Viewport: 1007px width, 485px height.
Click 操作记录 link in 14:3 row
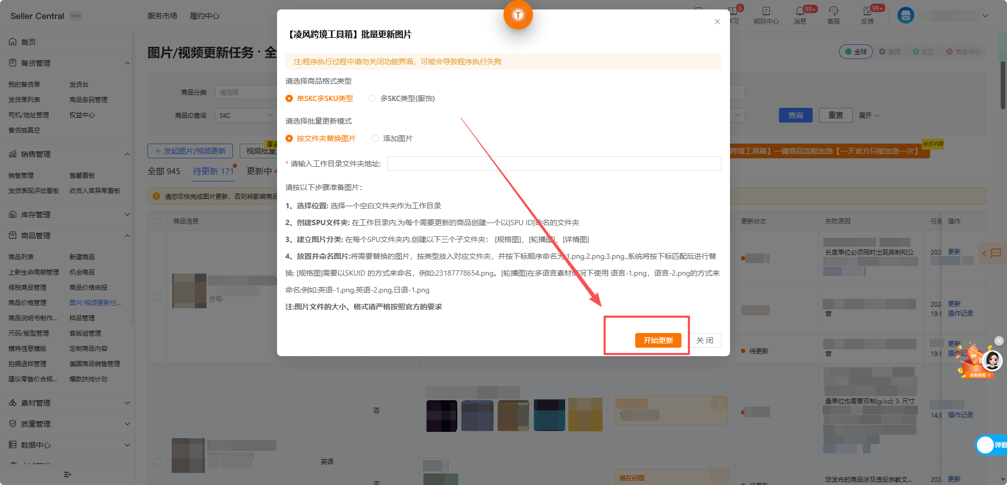pyautogui.click(x=961, y=415)
